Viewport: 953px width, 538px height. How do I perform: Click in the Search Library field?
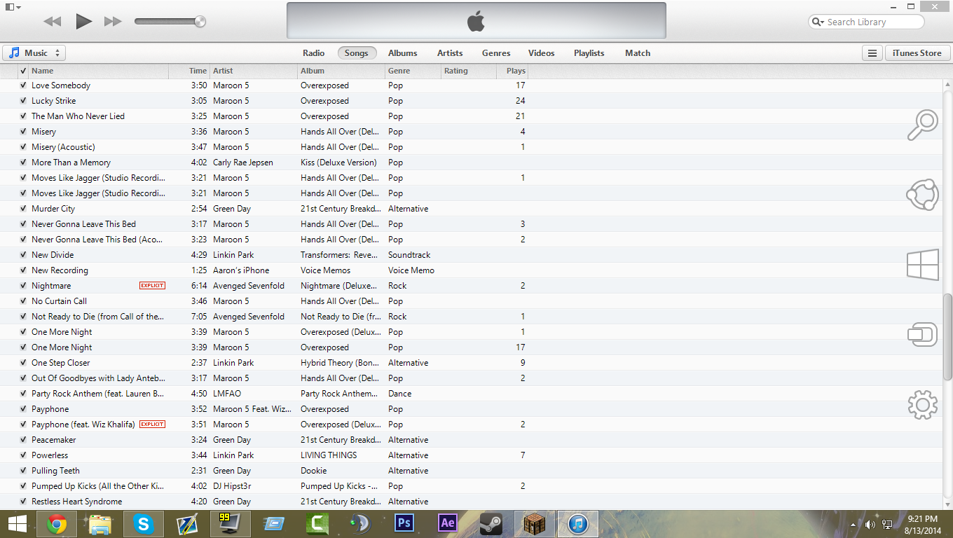pyautogui.click(x=866, y=22)
